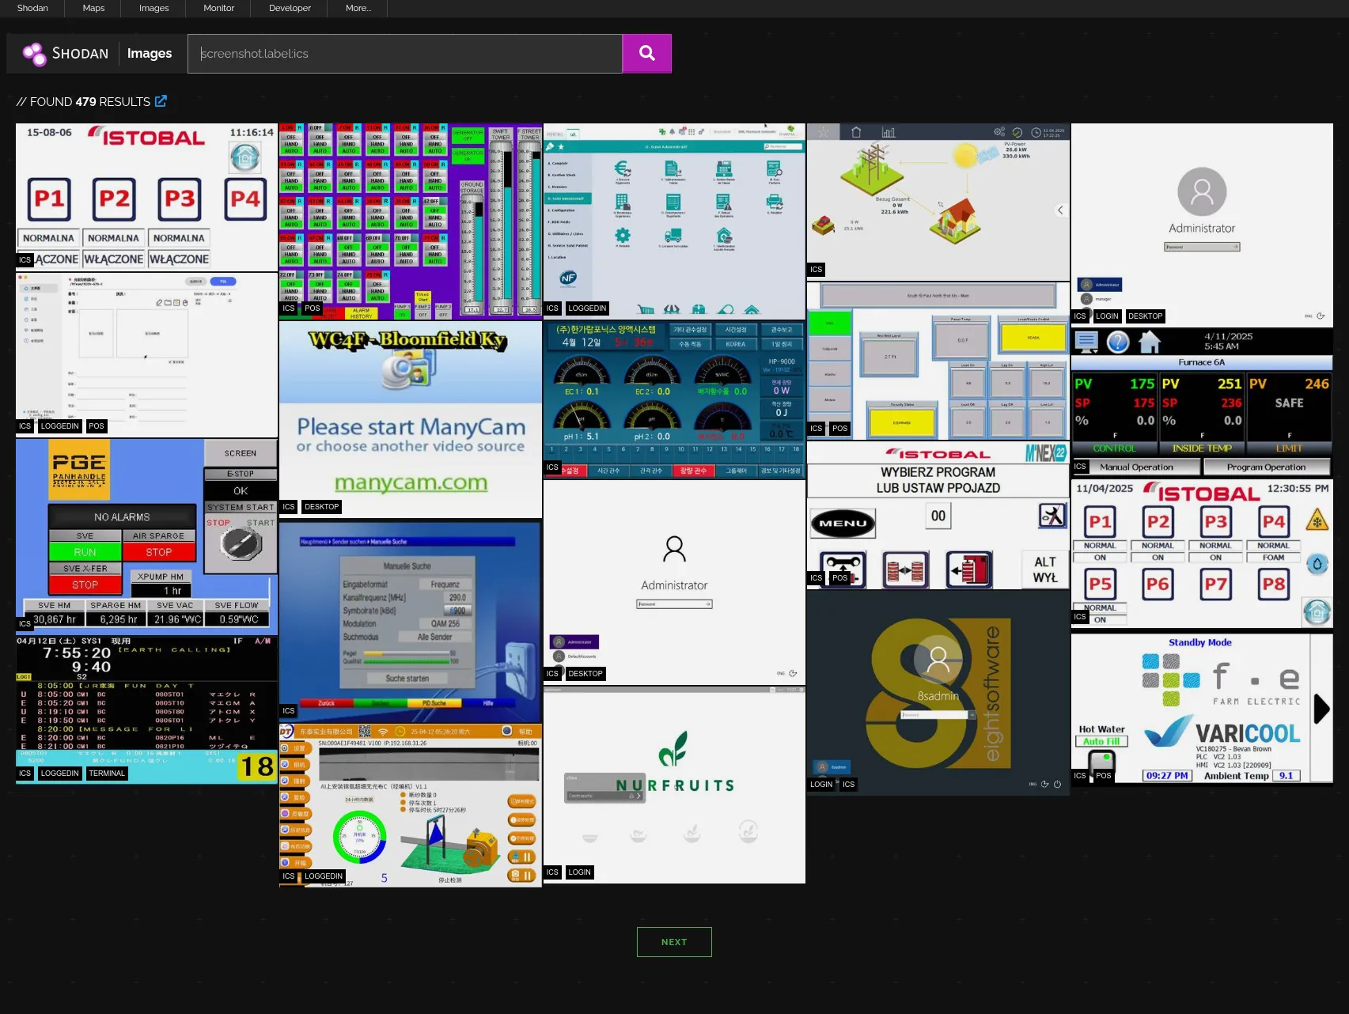The image size is (1349, 1014).
Task: Select the Images tab next to the Shodan logo
Action: [x=149, y=53]
